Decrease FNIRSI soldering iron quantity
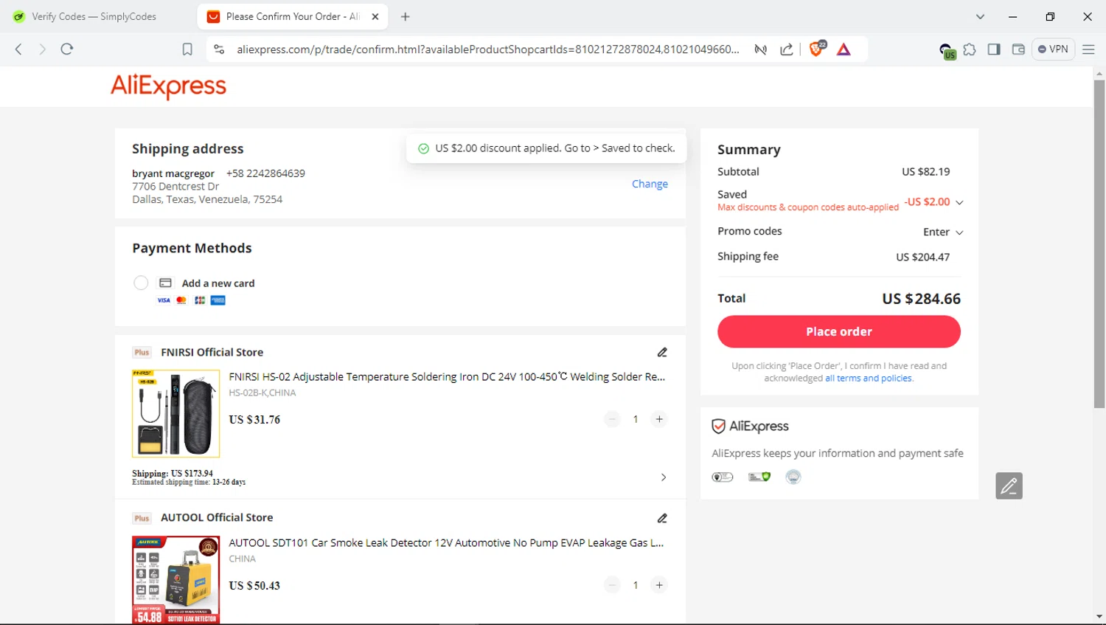This screenshot has height=625, width=1106. [612, 419]
